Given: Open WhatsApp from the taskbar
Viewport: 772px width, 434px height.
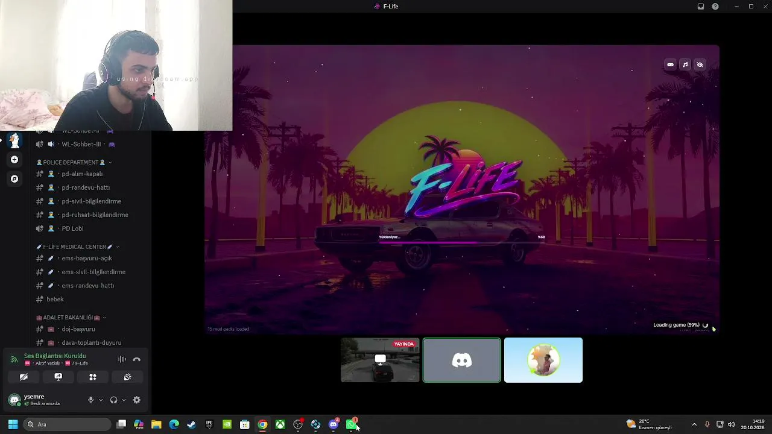Looking at the screenshot, I should tap(351, 424).
